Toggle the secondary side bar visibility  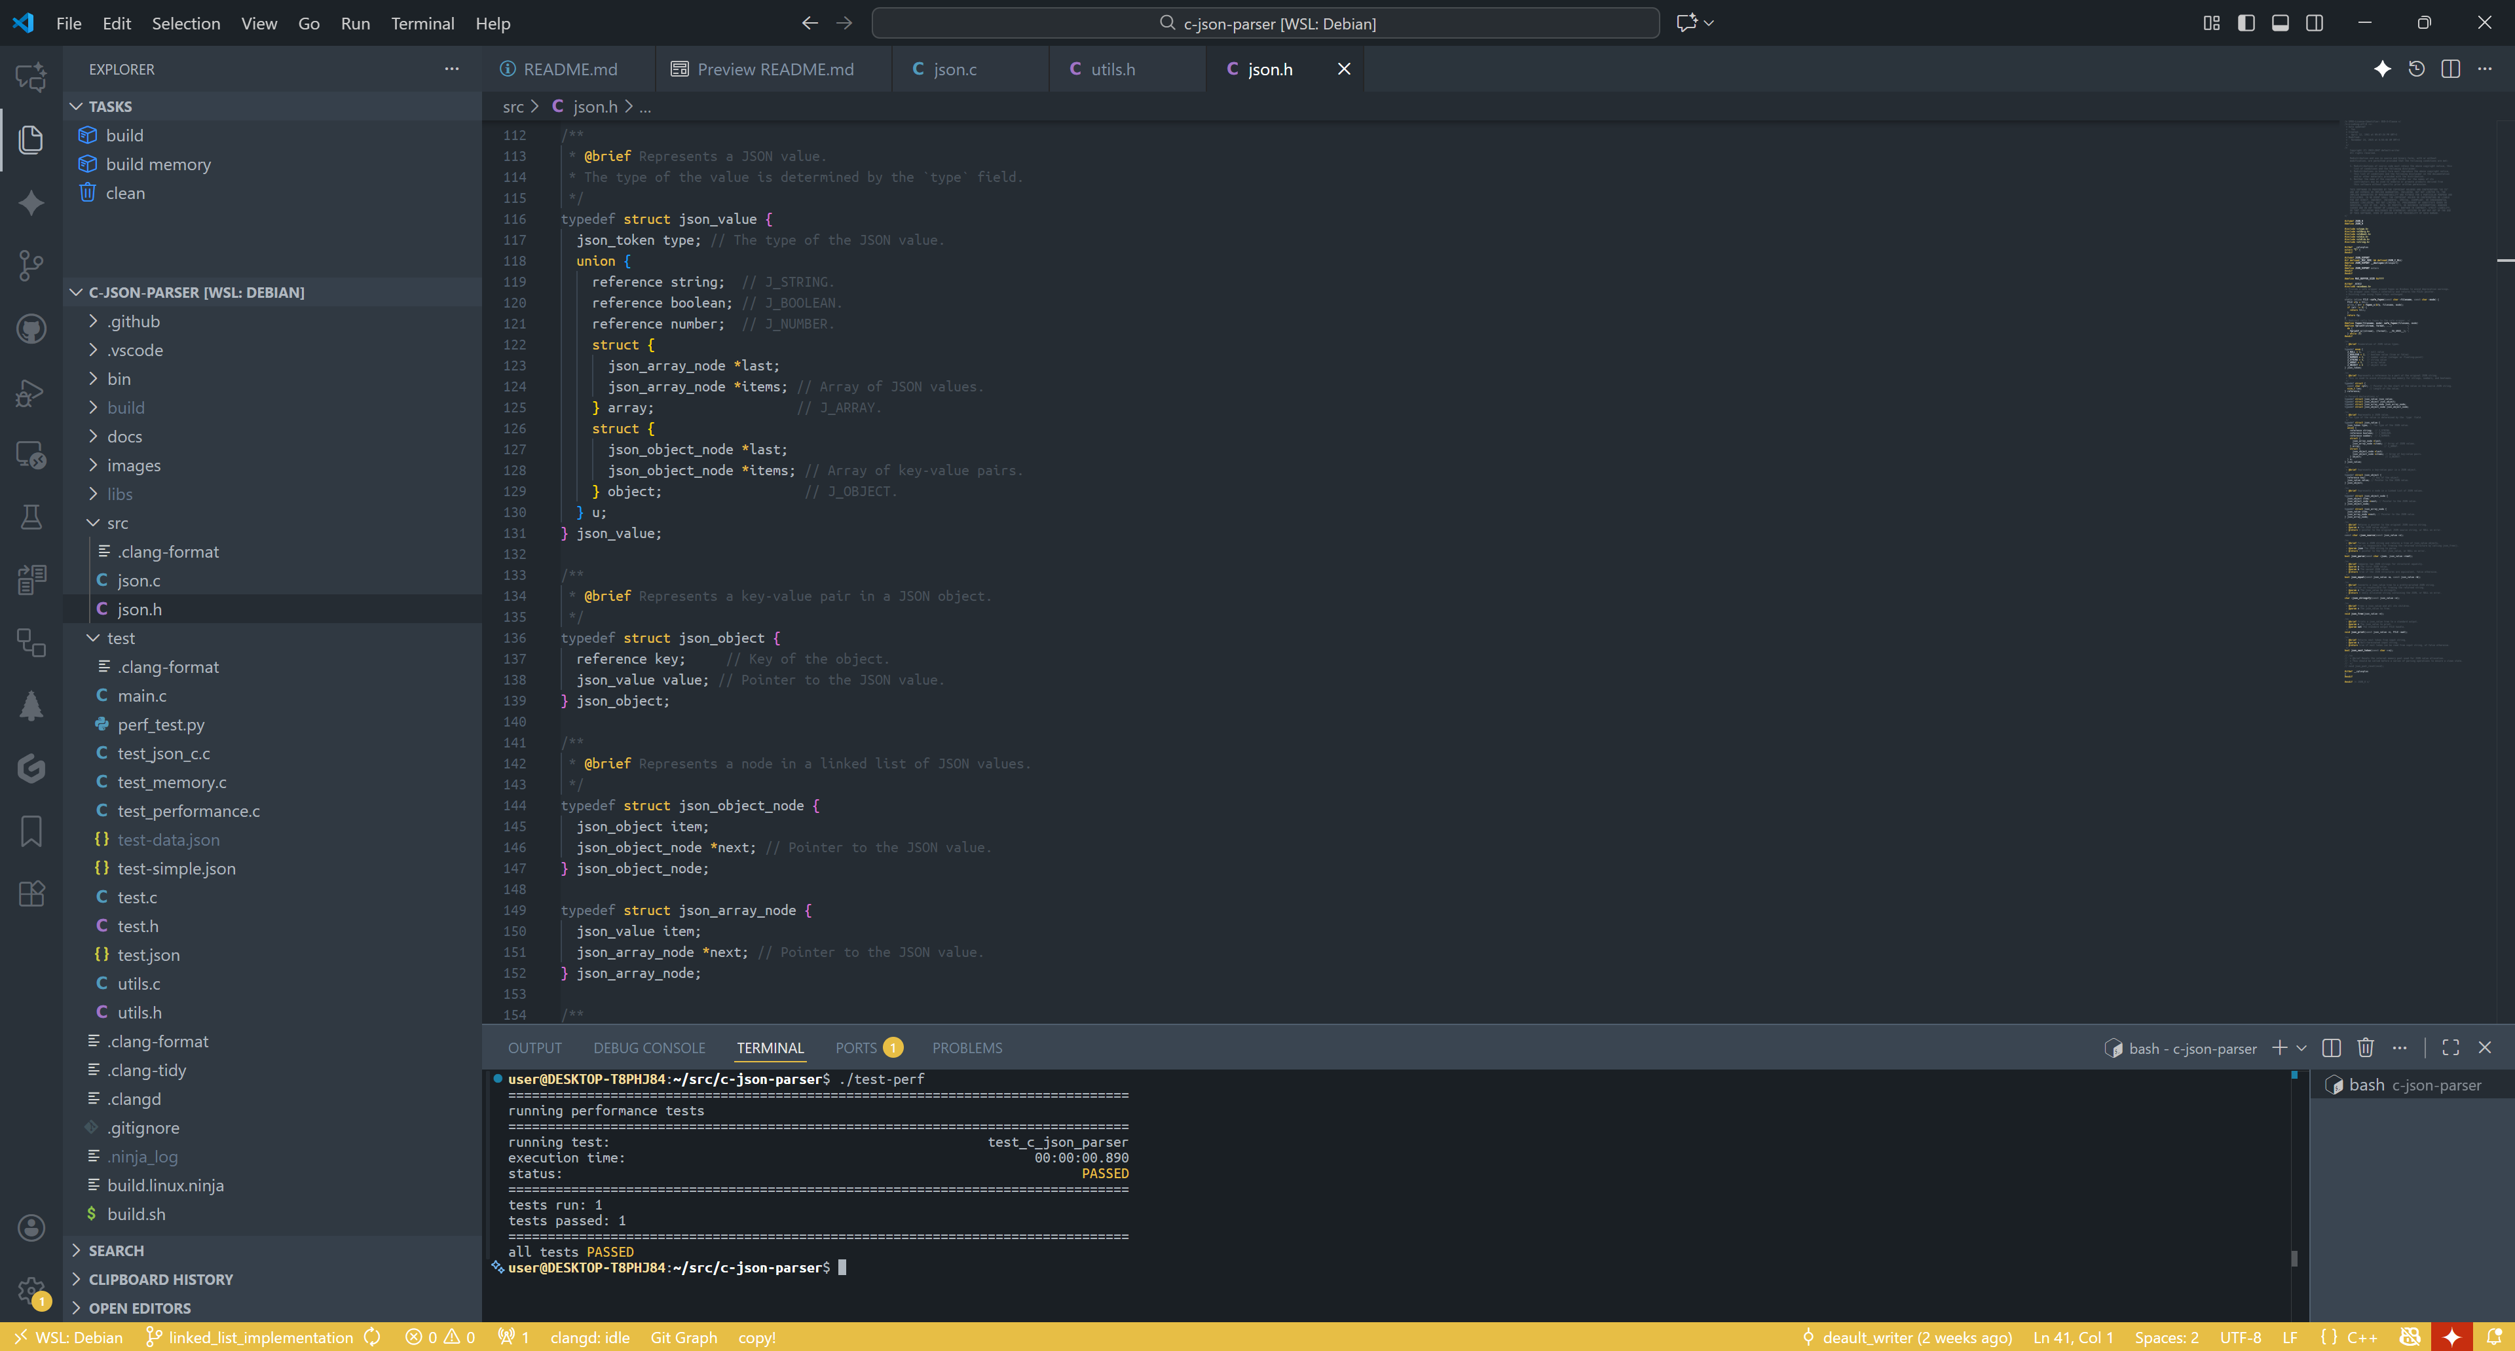(x=2314, y=22)
